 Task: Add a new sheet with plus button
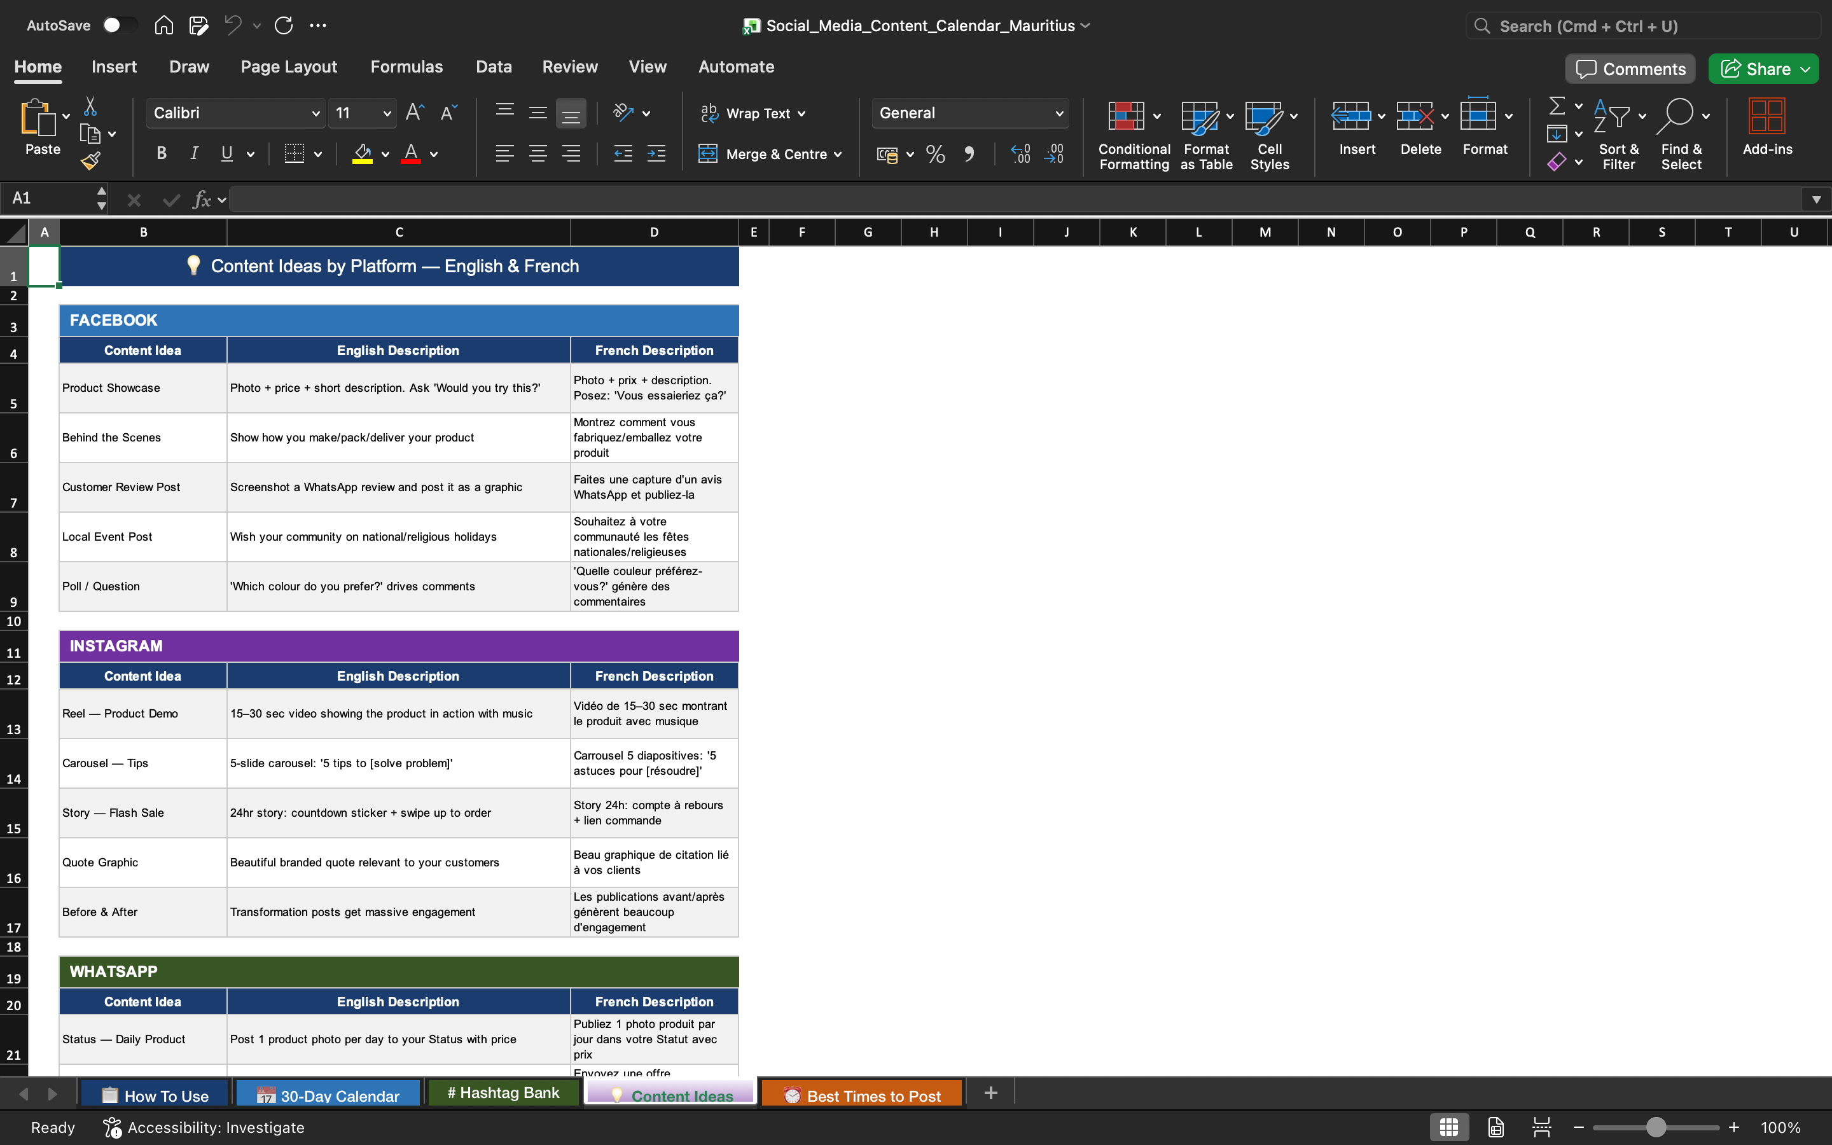point(991,1093)
